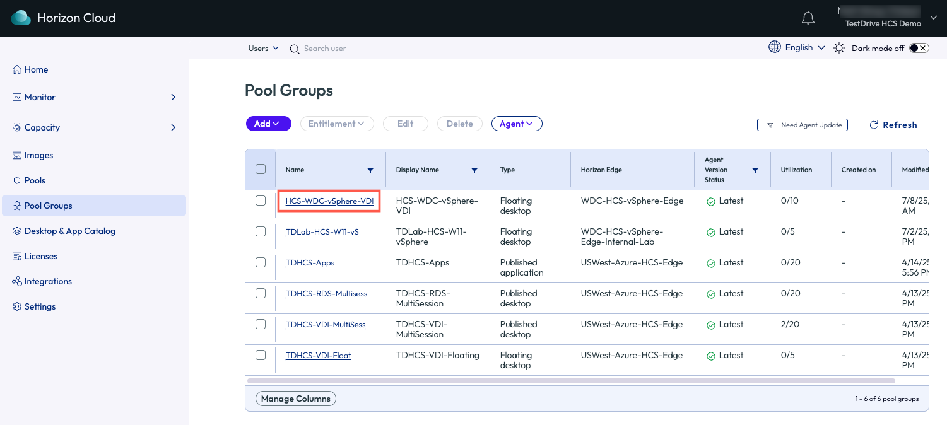This screenshot has width=947, height=425.
Task: Go to Desktop & App Catalog
Action: (x=69, y=231)
